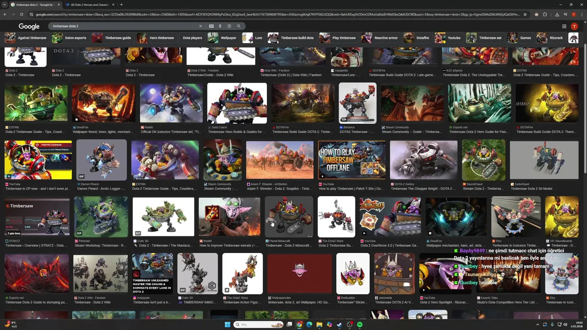Open the Cults 3D Maniacal figure image

(163, 217)
